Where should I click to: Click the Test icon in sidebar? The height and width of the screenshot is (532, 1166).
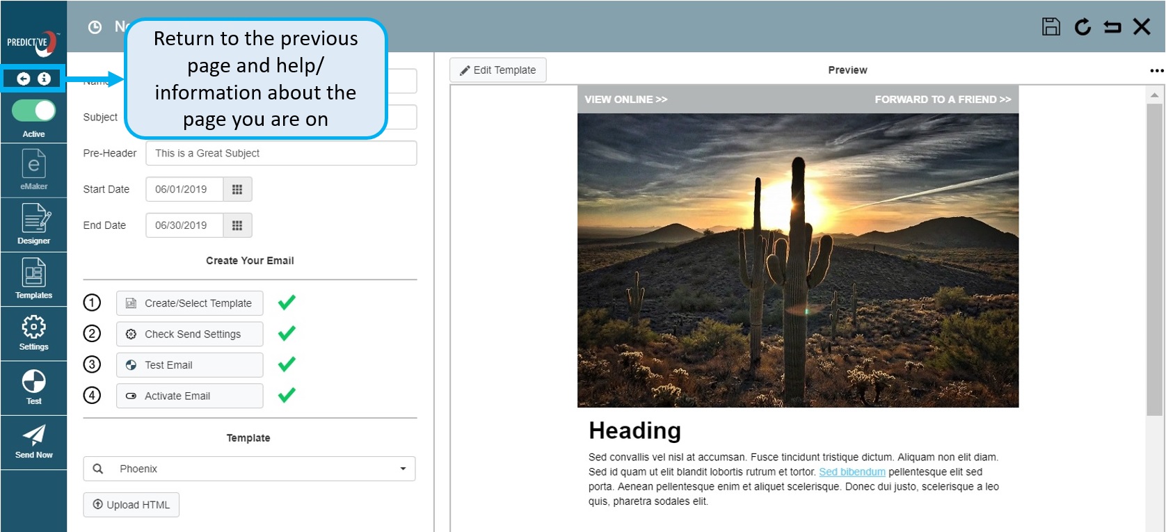coord(33,387)
